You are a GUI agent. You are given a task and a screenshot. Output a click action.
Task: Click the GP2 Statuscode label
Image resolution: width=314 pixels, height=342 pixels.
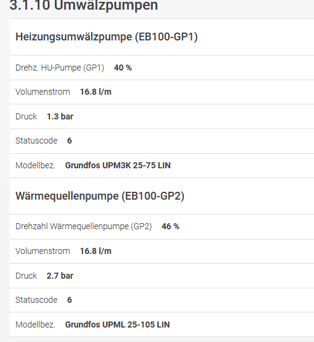point(36,300)
